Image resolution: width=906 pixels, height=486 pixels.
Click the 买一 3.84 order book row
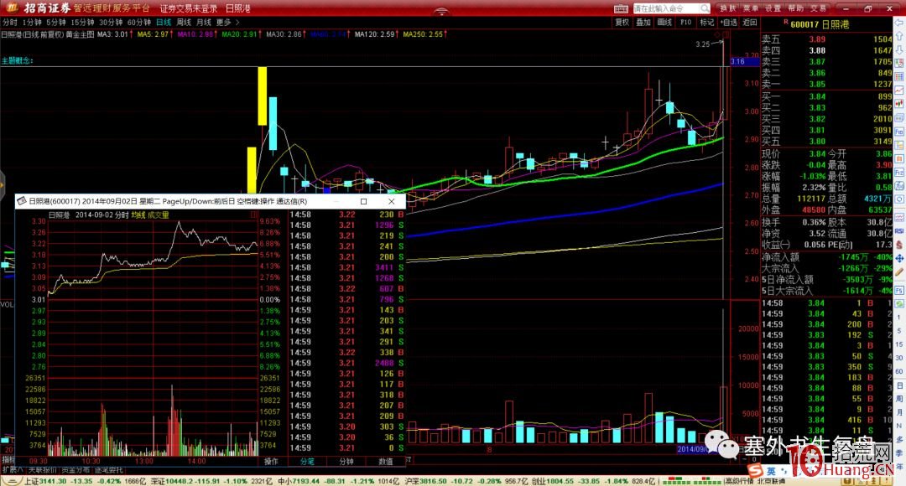click(x=827, y=96)
